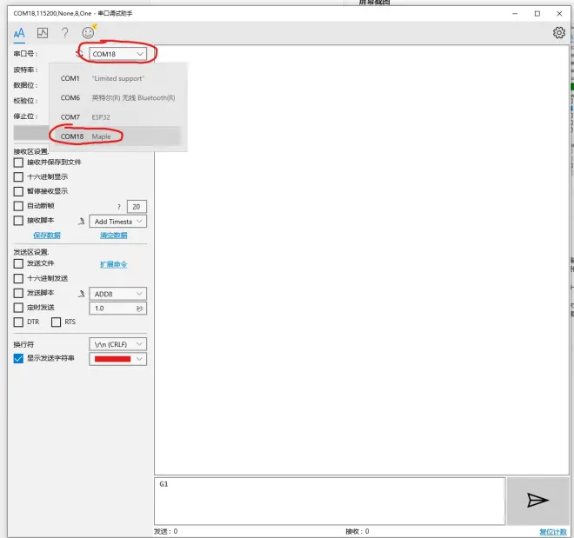Click the auto frame break value 20 field
The height and width of the screenshot is (538, 574).
tap(137, 207)
